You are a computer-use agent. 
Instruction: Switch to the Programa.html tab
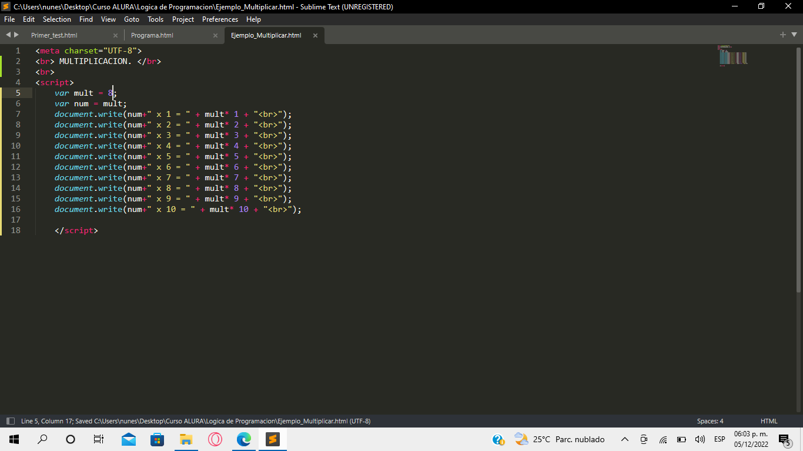(152, 35)
